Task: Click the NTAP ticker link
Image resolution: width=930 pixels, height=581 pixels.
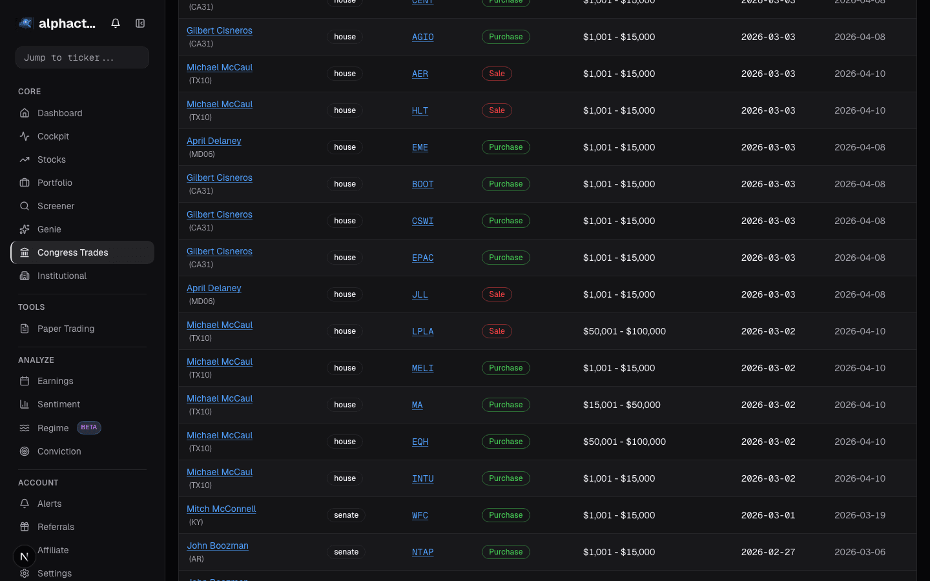Action: point(422,552)
